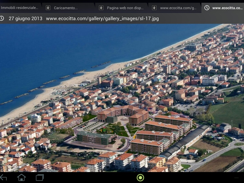Click the favicon on Pagina web non disp tab
Viewport: 244px width, 183px height.
click(101, 8)
